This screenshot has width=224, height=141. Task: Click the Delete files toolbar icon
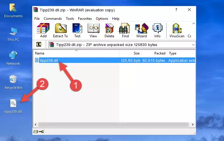(110, 30)
